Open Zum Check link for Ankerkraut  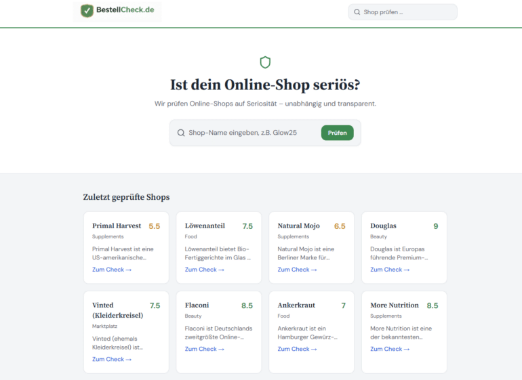297,349
